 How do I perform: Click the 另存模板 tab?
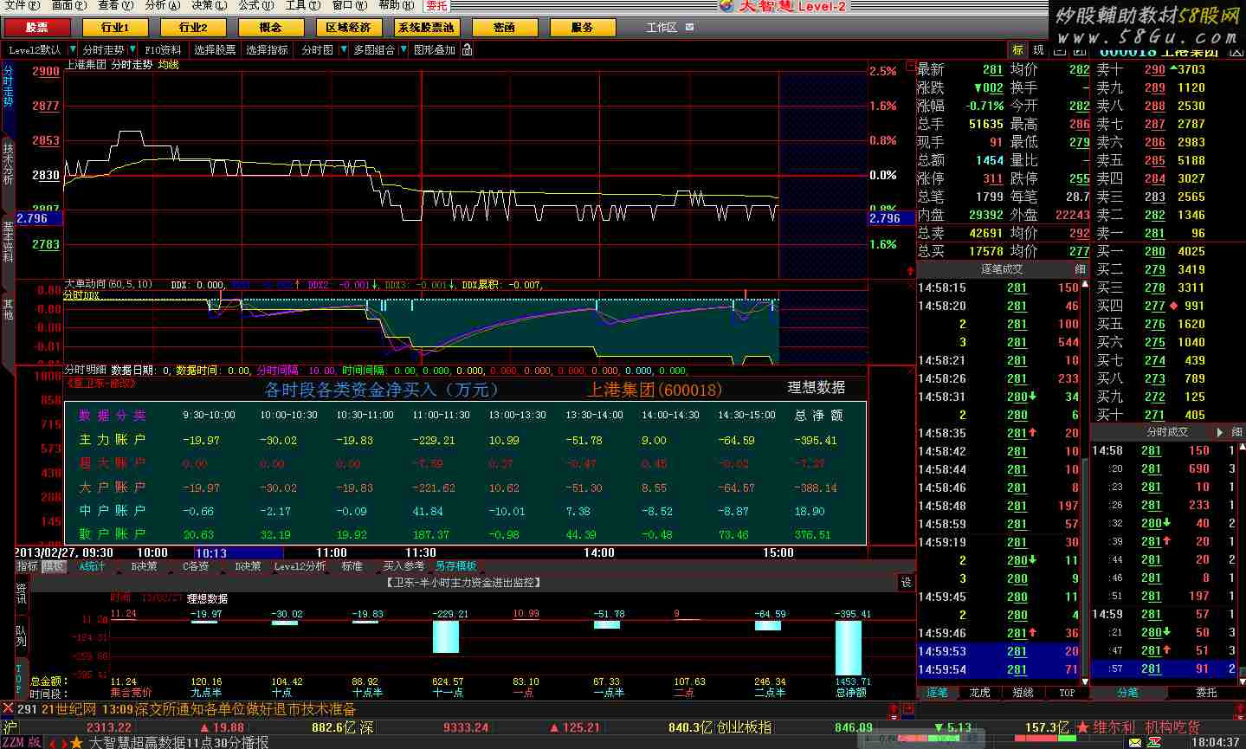coord(455,566)
